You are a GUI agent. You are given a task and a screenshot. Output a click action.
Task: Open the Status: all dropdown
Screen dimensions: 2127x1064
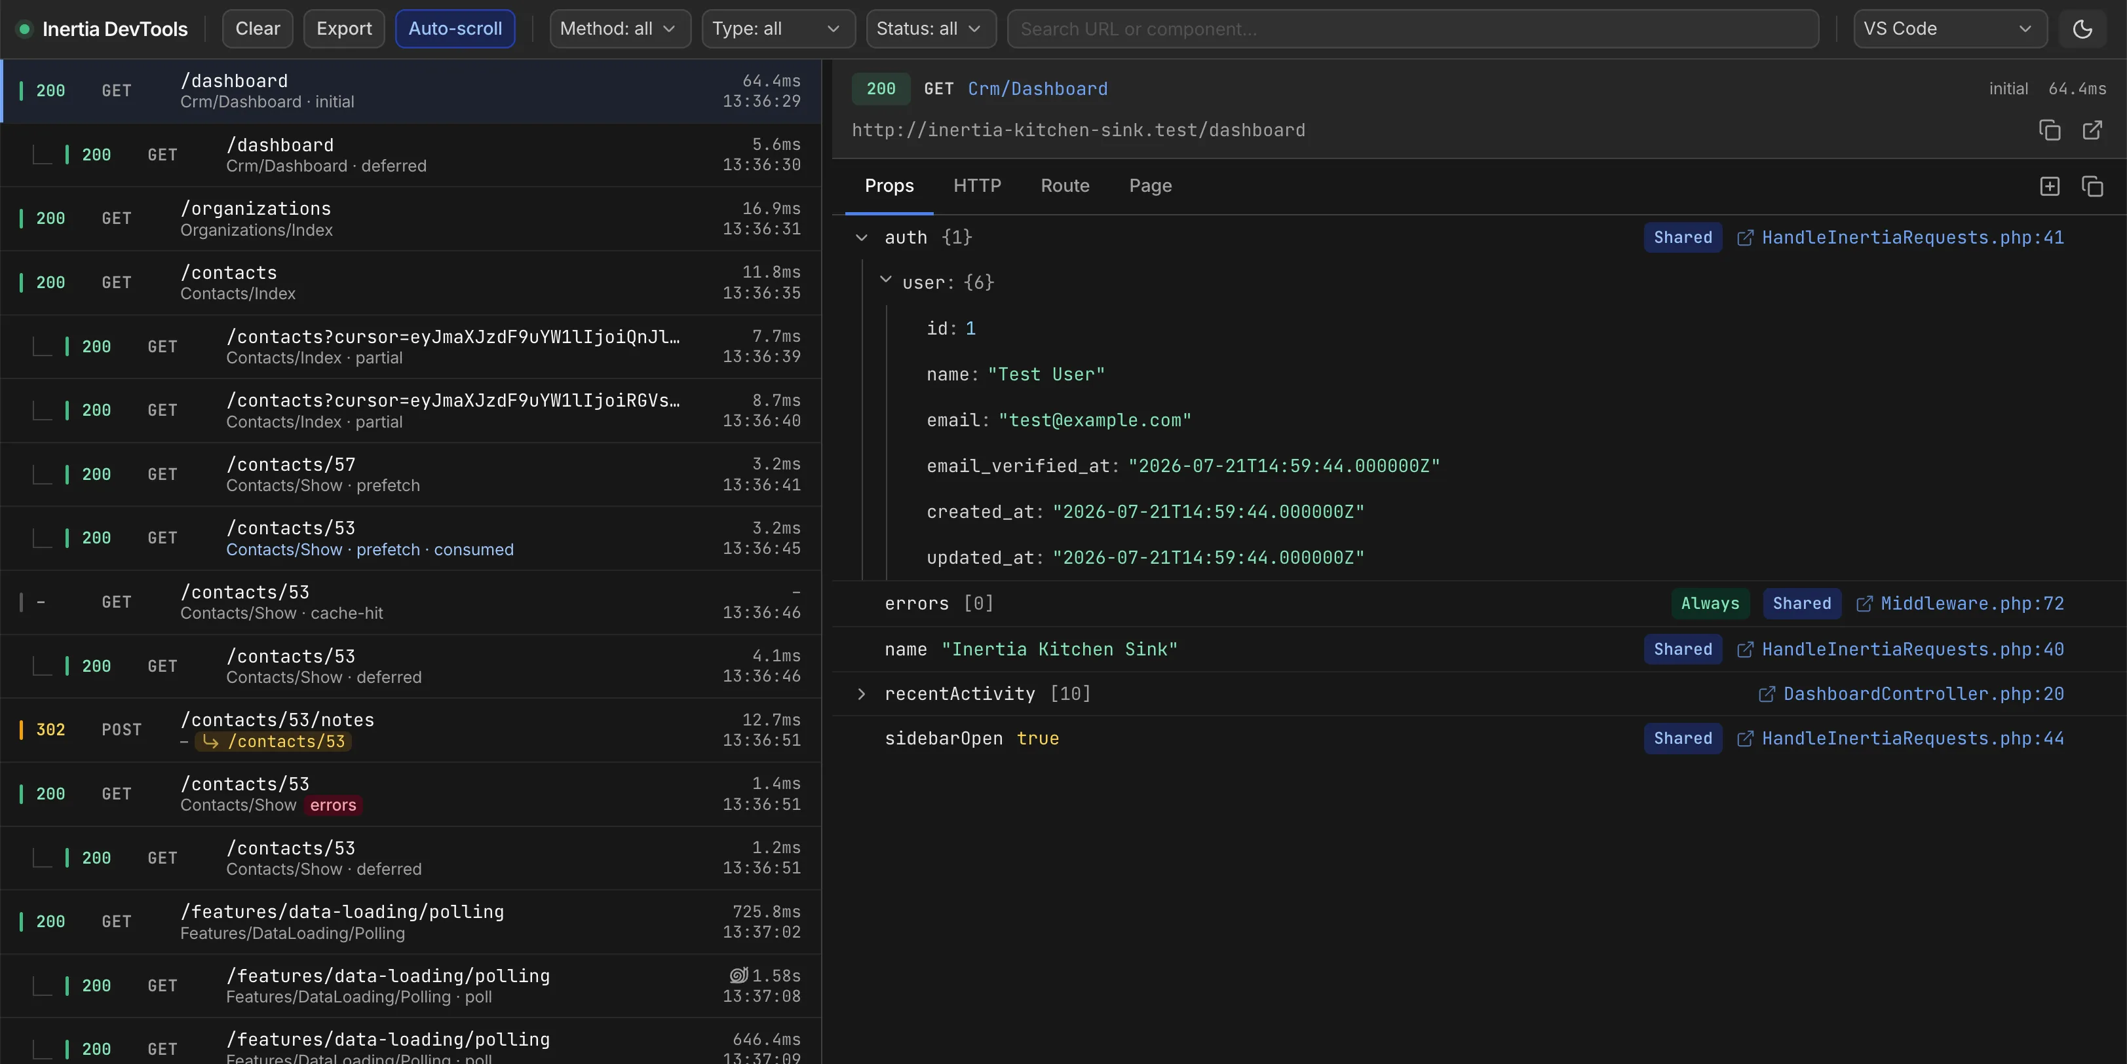click(x=930, y=29)
